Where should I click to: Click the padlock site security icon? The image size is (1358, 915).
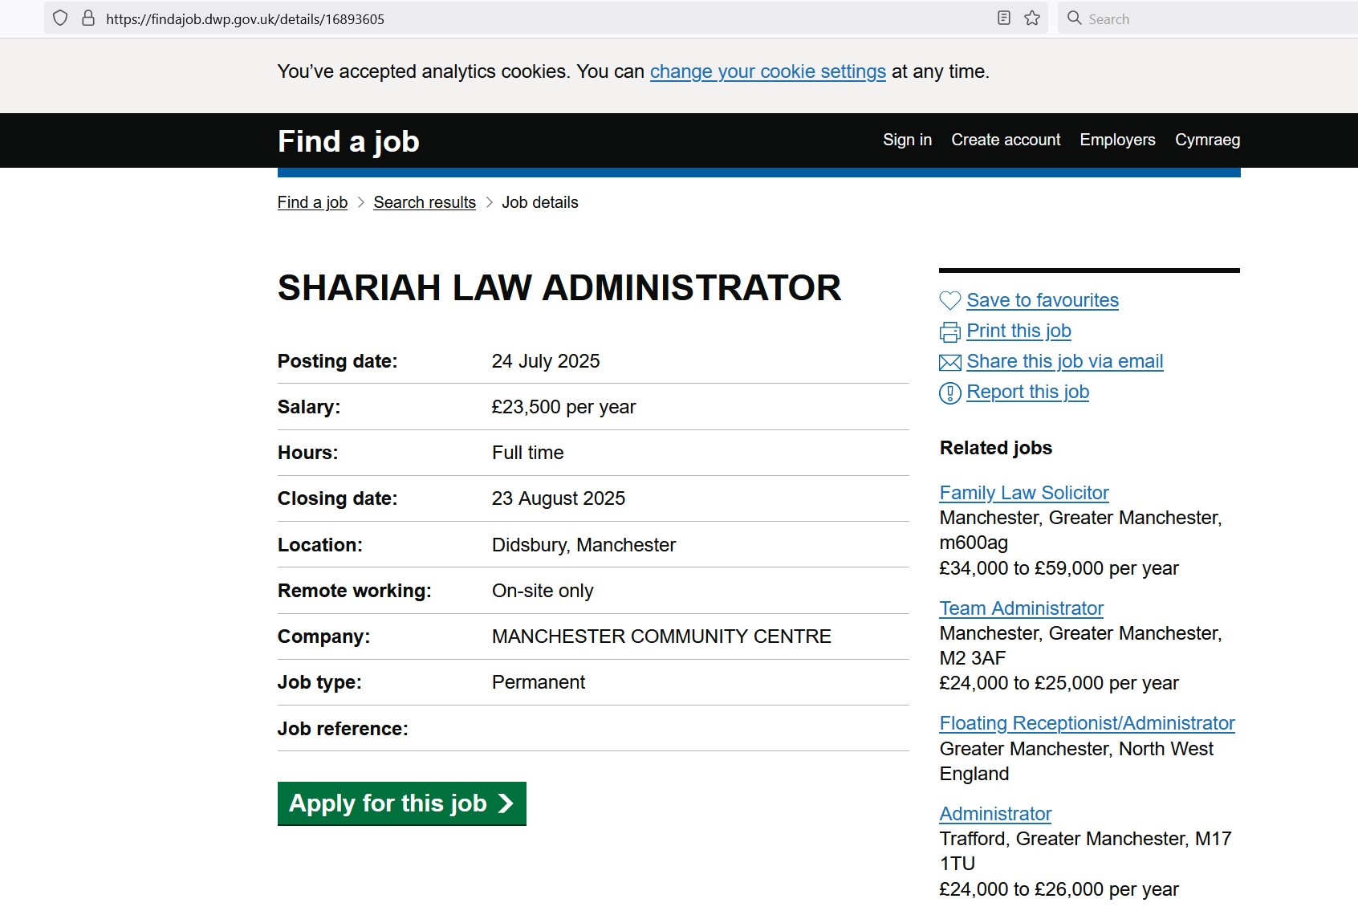point(88,18)
